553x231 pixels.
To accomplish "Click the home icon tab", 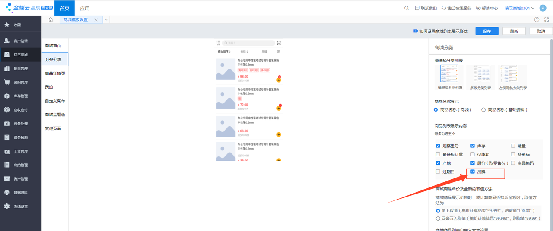I will 51,20.
